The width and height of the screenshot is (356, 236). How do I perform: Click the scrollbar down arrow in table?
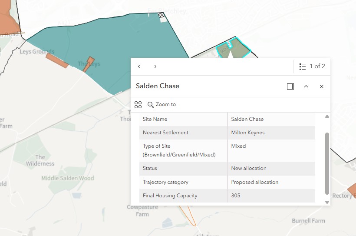coord(327,202)
